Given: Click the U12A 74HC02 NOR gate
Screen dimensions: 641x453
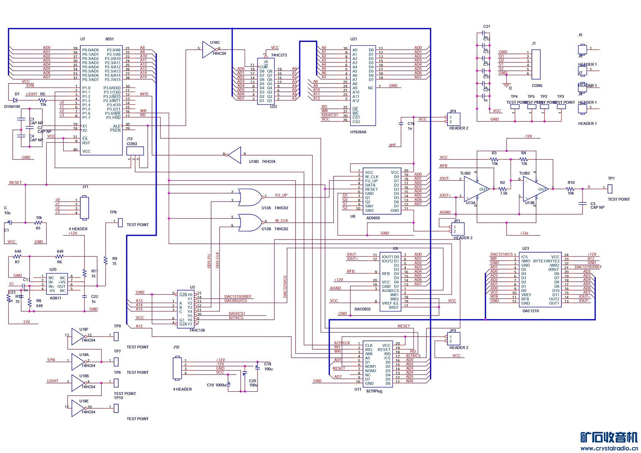Looking at the screenshot, I should tap(251, 197).
